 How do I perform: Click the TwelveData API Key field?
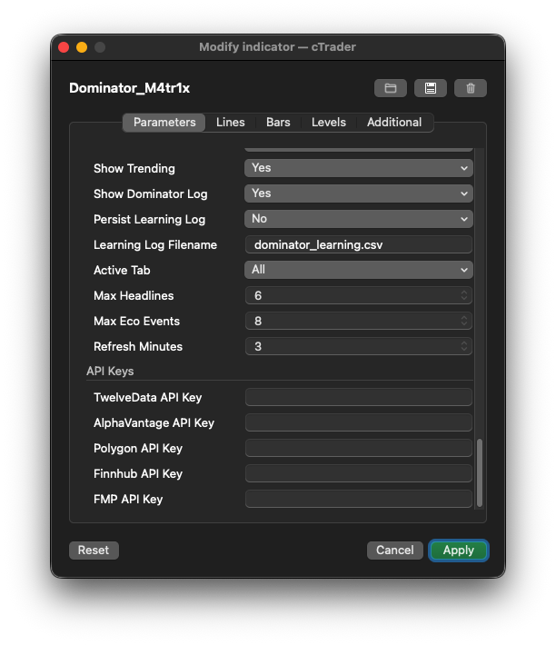(359, 397)
